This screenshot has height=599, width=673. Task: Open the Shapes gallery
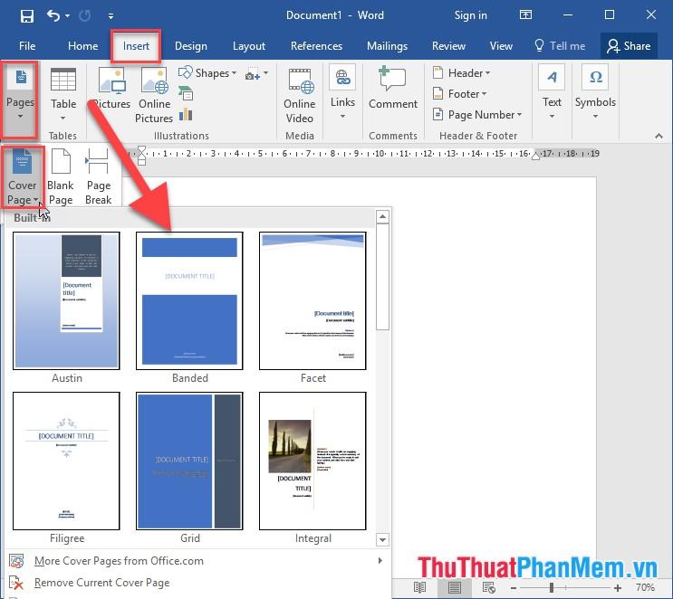(x=207, y=73)
